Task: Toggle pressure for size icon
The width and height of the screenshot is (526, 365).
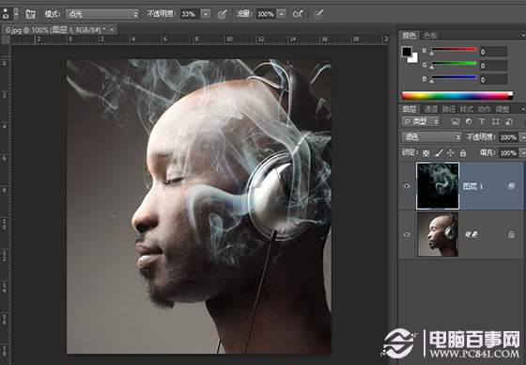Action: [x=318, y=14]
